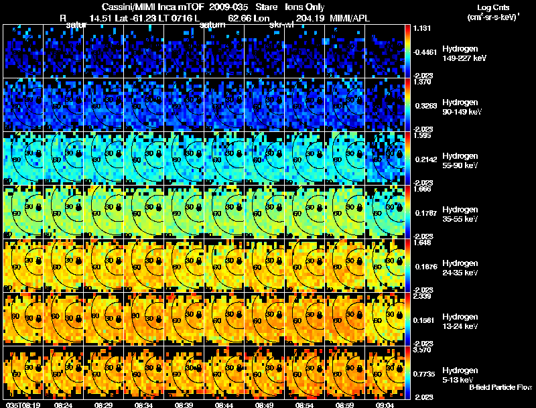Click the 24-35 keV image panel at 08:29
The width and height of the screenshot is (536, 408).
click(x=104, y=266)
